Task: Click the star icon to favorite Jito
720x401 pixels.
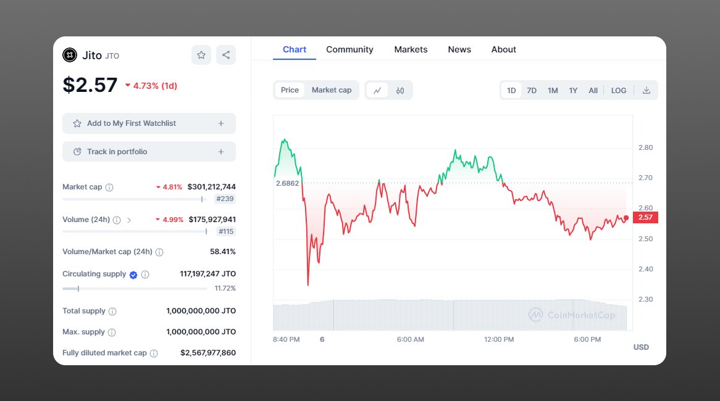Action: [201, 54]
